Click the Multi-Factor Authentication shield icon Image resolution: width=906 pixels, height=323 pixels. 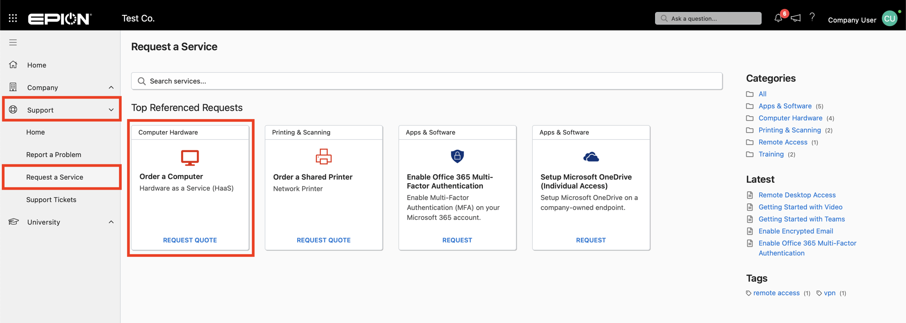point(457,156)
